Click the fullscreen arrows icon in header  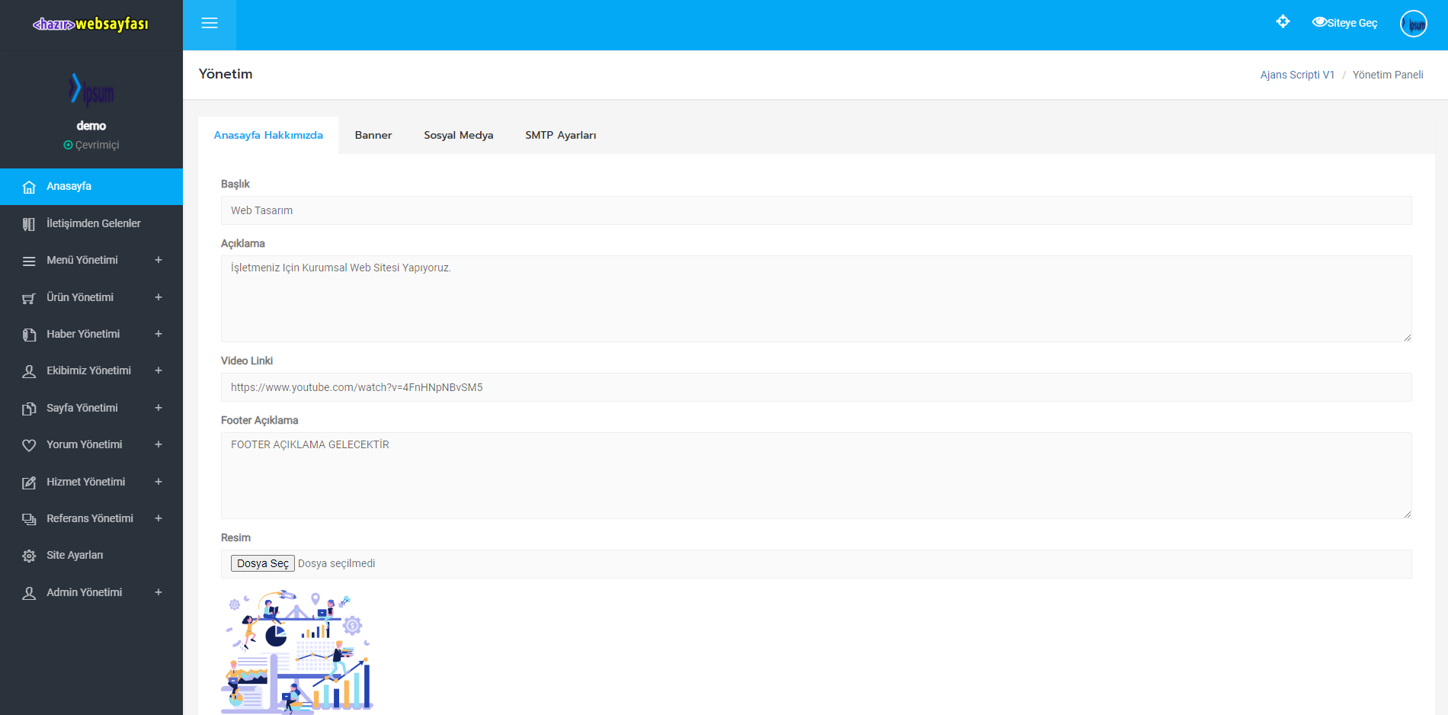[1283, 22]
